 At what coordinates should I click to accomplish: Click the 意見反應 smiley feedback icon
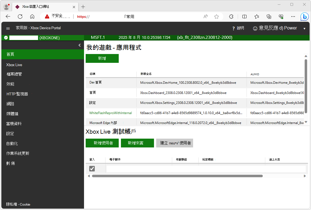pyautogui.click(x=255, y=28)
